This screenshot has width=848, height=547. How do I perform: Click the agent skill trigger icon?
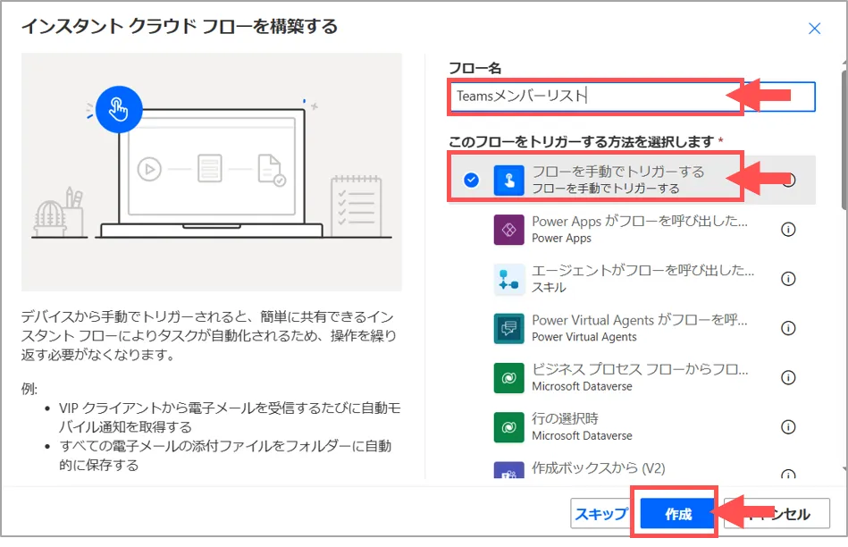pyautogui.click(x=508, y=279)
